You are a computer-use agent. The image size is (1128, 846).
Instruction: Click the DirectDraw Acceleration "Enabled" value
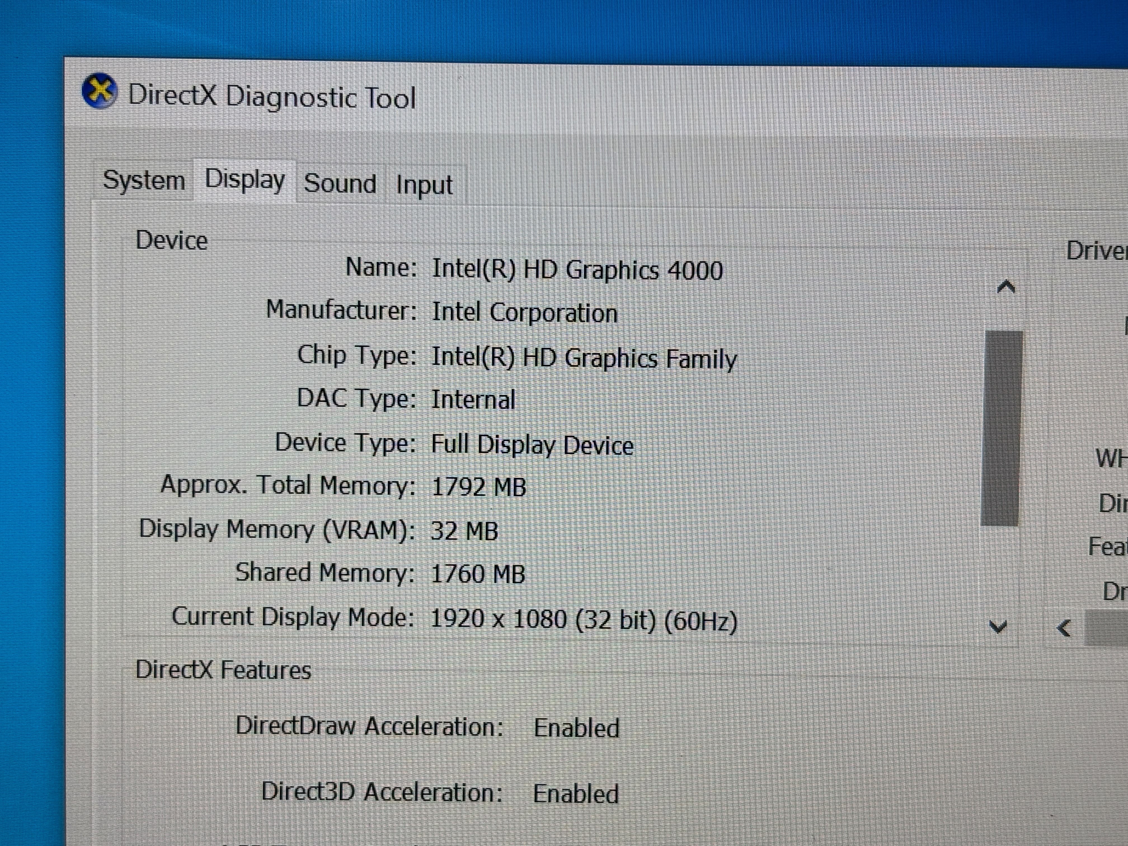point(577,728)
